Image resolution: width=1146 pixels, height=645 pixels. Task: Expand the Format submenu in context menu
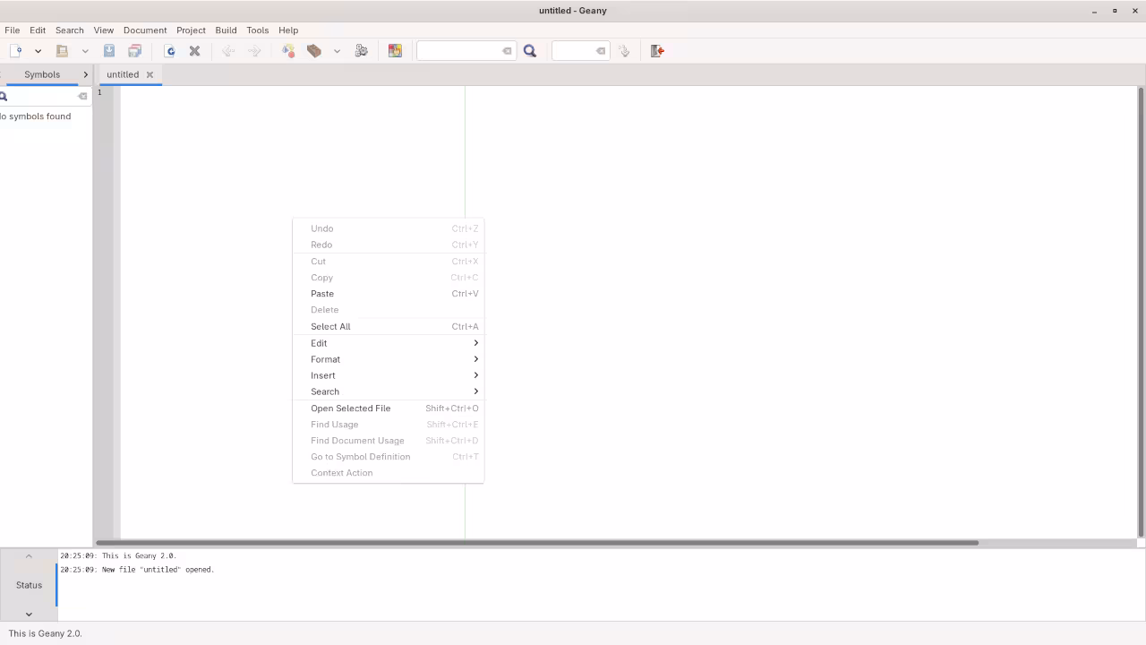point(388,359)
